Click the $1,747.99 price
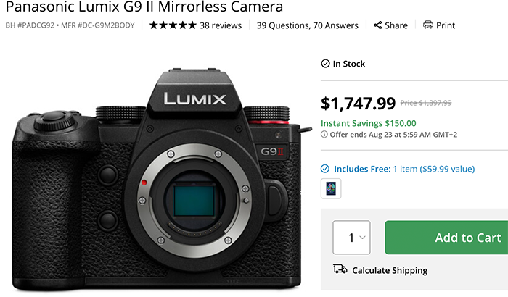The width and height of the screenshot is (508, 297). pos(358,104)
